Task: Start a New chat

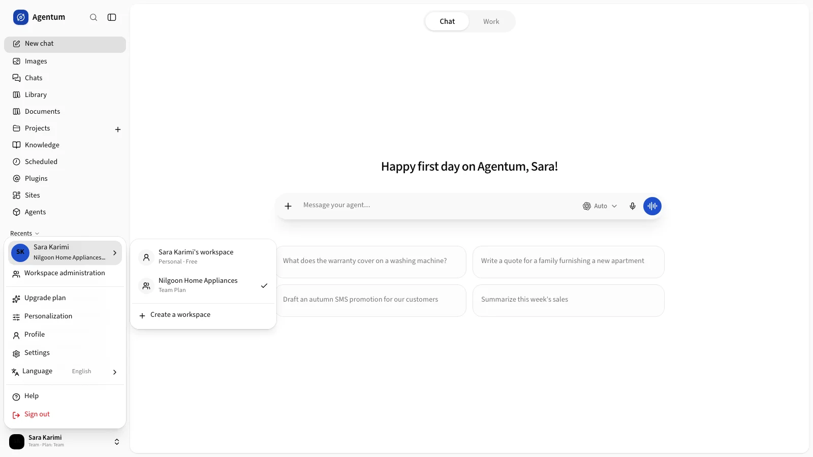Action: (x=65, y=44)
